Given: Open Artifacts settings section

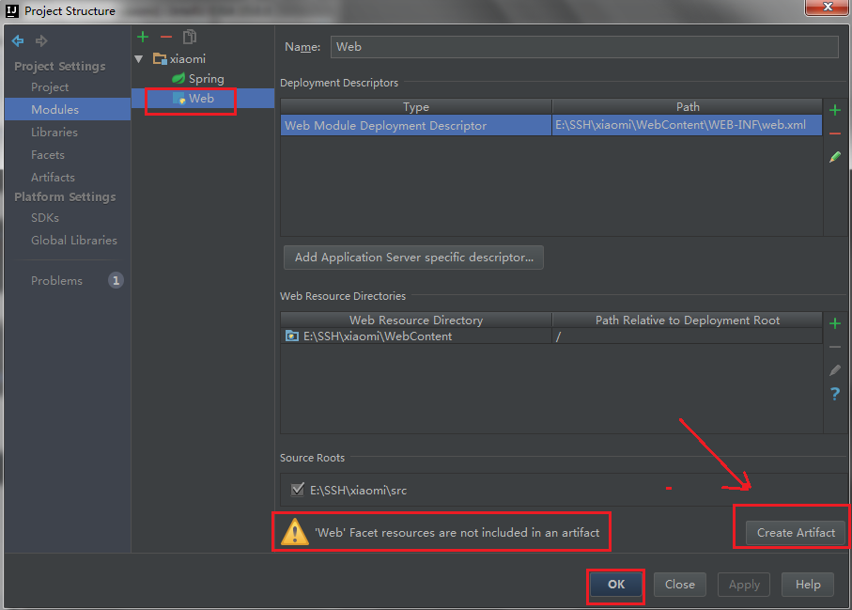Looking at the screenshot, I should pos(53,178).
